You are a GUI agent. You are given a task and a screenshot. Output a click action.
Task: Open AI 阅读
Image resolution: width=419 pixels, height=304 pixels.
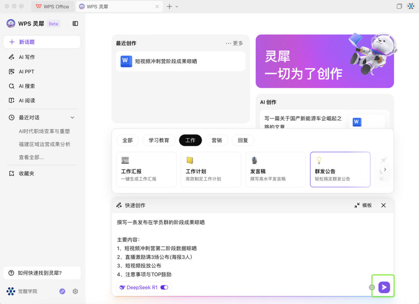coord(27,101)
